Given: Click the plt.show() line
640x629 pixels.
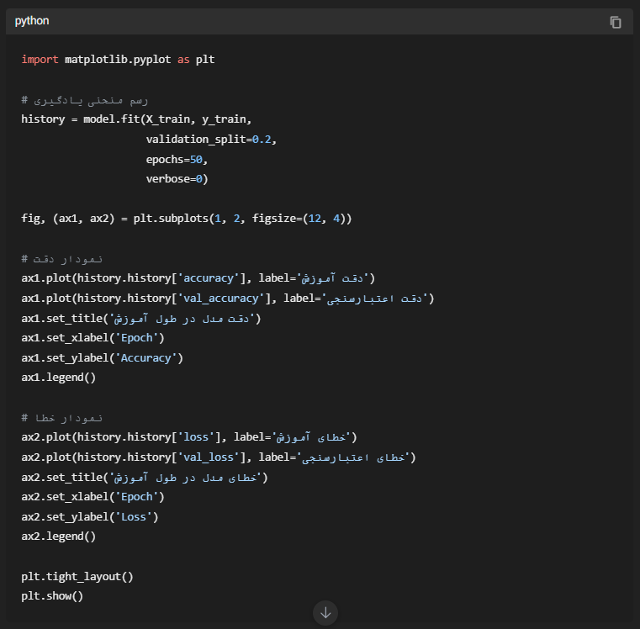Looking at the screenshot, I should tap(52, 596).
